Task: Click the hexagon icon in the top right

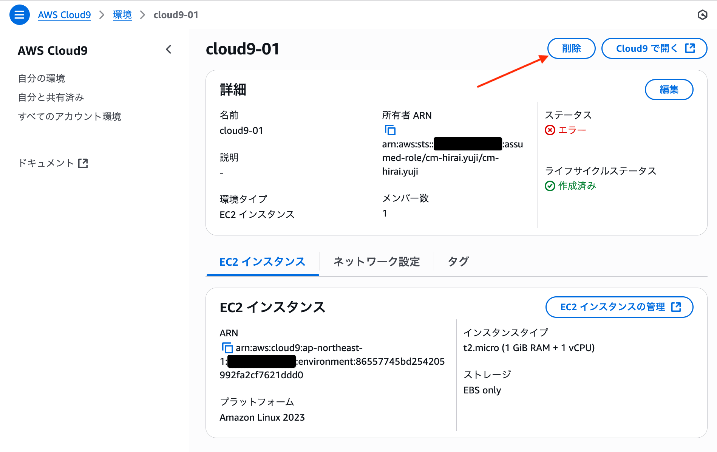Action: point(702,15)
